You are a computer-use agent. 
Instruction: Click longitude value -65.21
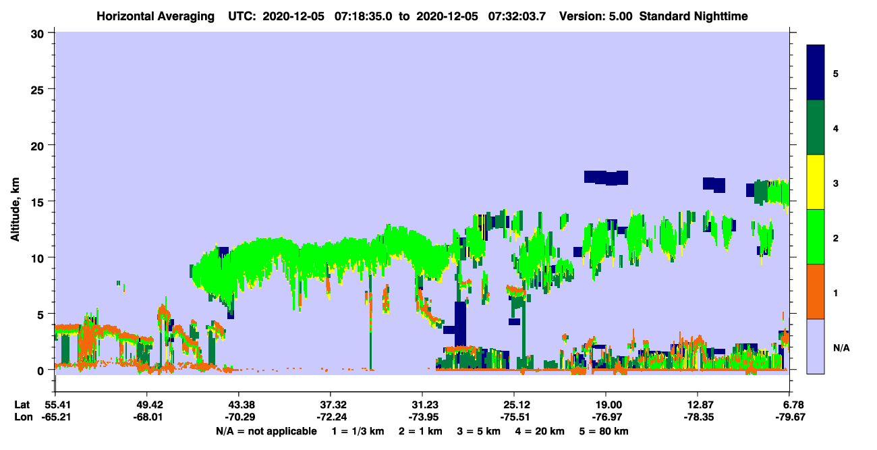(x=55, y=418)
